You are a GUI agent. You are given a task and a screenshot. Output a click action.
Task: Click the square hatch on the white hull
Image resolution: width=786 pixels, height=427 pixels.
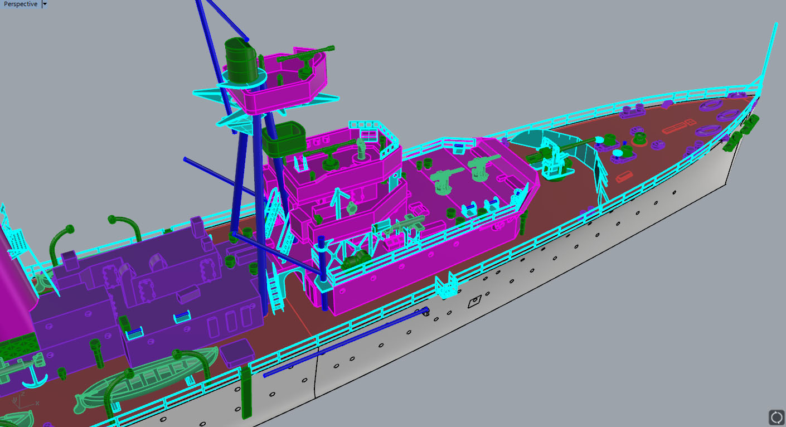click(474, 302)
